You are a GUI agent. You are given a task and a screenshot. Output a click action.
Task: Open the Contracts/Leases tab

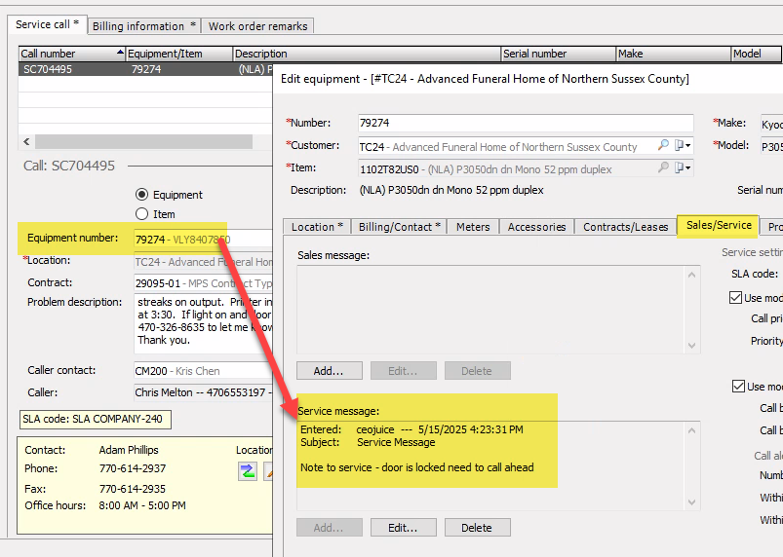(x=625, y=227)
